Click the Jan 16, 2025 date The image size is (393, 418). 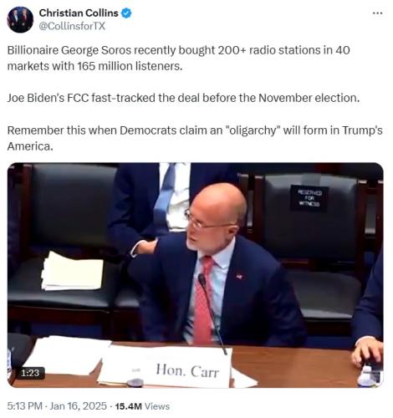(79, 406)
